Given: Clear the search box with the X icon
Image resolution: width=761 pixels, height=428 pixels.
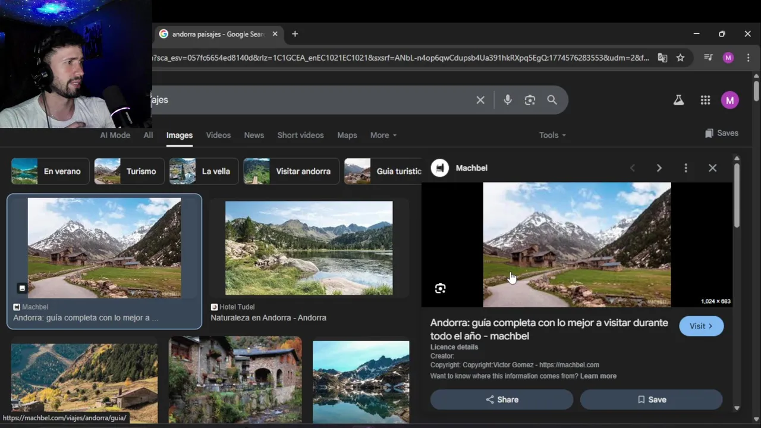Looking at the screenshot, I should (x=480, y=100).
